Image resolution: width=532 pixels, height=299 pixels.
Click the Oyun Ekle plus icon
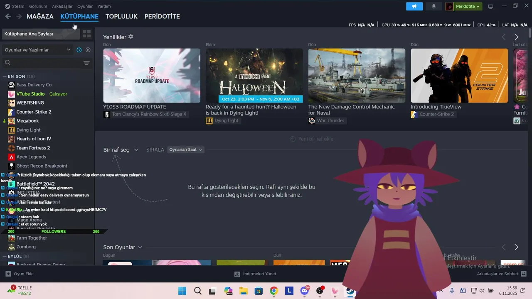click(8, 274)
